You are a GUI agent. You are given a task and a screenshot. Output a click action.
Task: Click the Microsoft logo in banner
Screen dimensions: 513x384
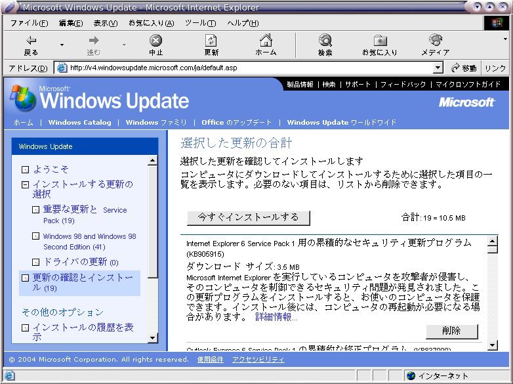point(466,102)
